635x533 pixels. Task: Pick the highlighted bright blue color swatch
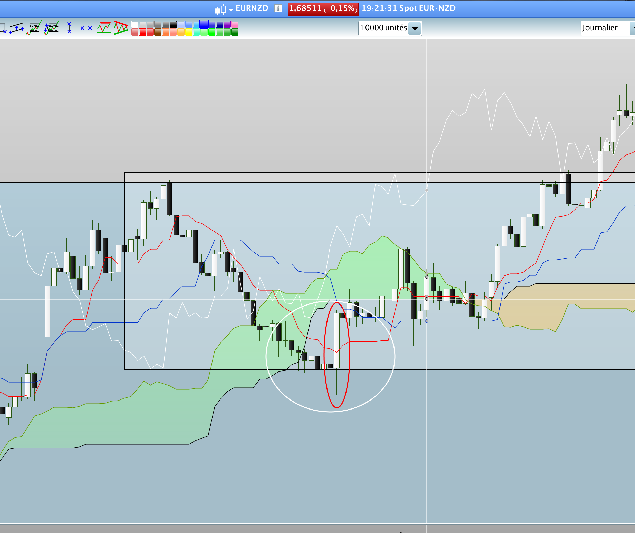click(204, 24)
